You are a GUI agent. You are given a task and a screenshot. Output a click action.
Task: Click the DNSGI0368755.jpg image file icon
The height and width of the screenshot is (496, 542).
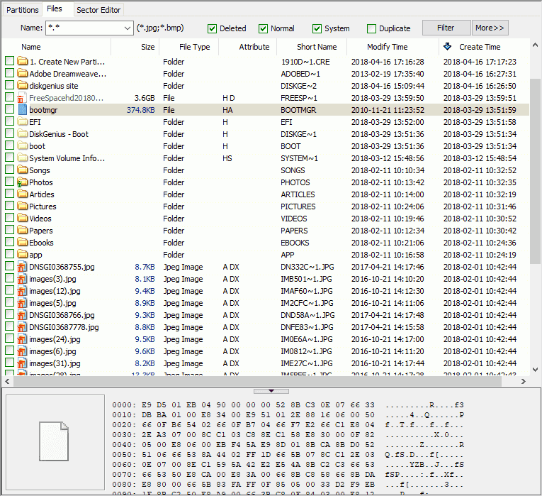22,267
